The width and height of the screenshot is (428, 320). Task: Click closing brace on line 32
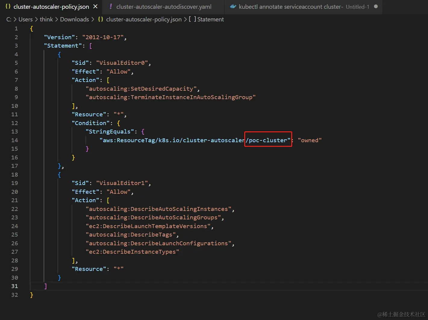pyautogui.click(x=32, y=295)
